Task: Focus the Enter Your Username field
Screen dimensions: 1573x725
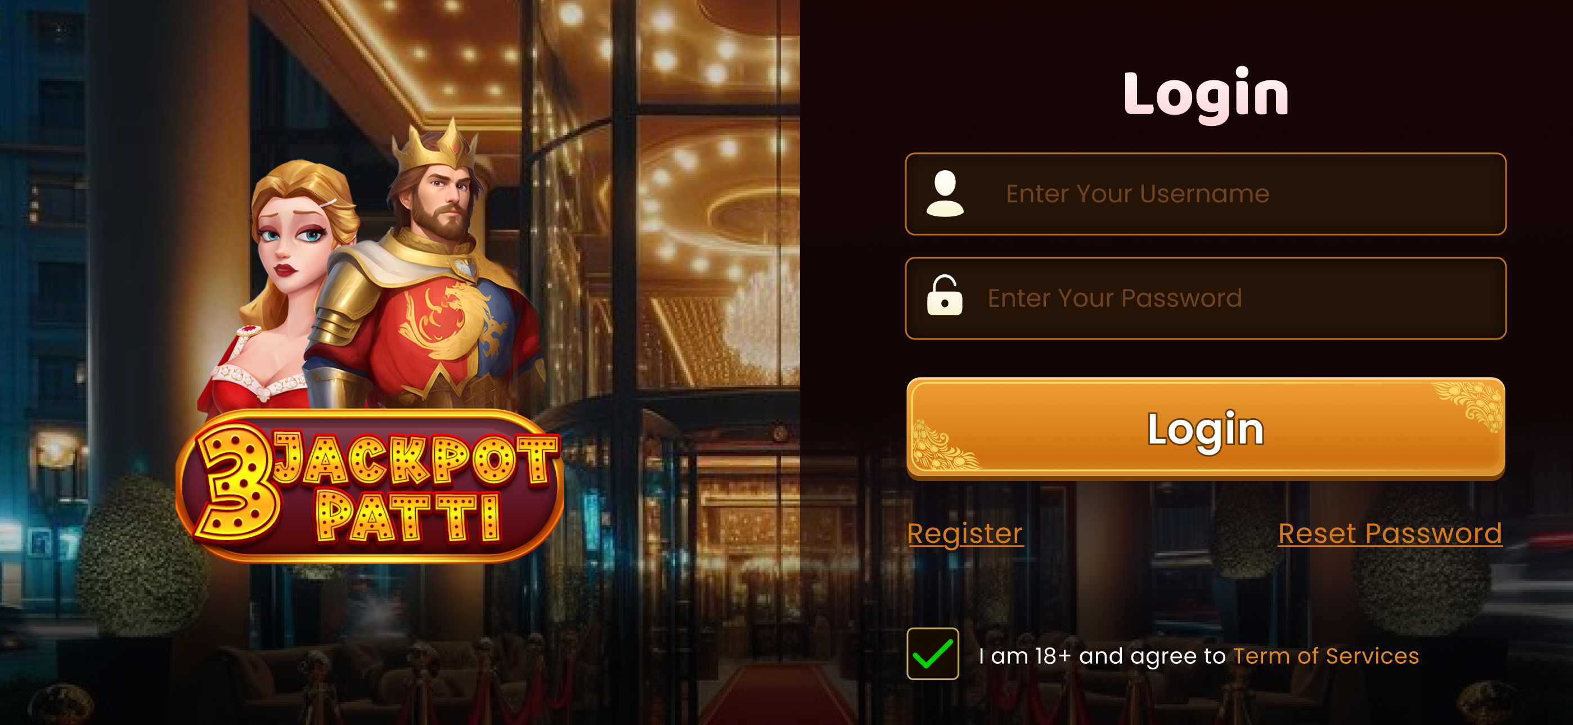Action: point(1206,193)
